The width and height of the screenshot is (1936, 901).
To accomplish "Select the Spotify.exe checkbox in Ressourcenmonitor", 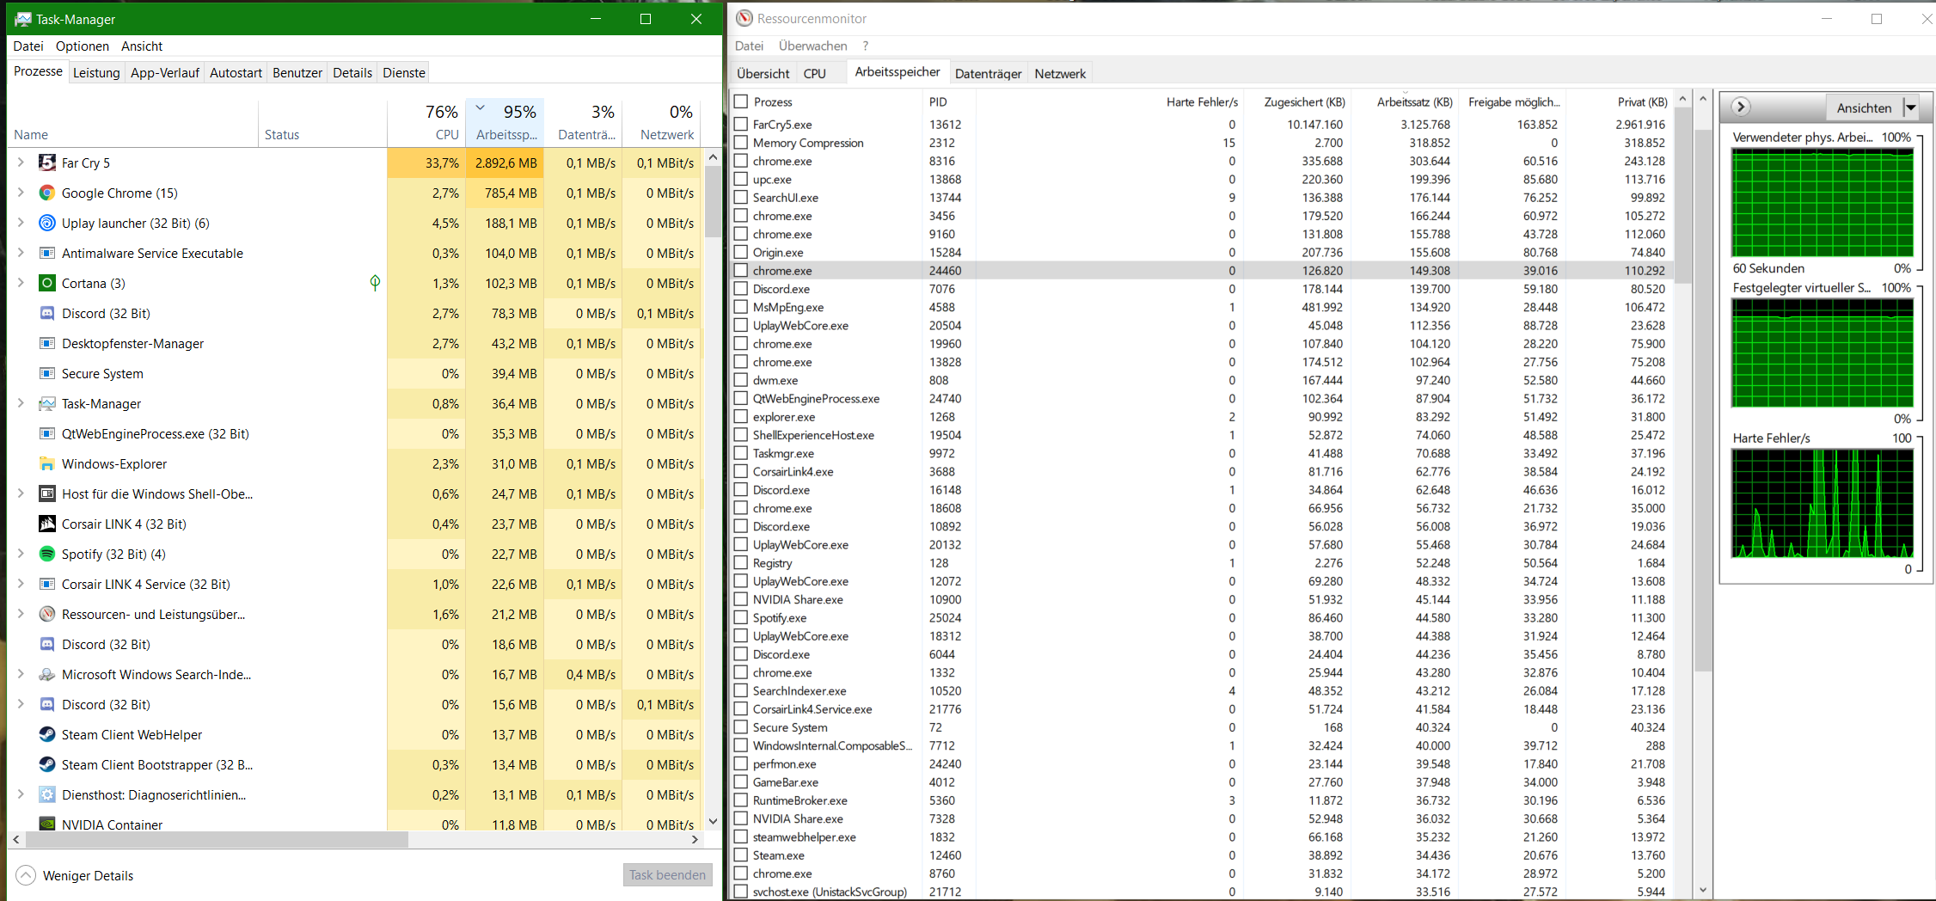I will coord(740,617).
